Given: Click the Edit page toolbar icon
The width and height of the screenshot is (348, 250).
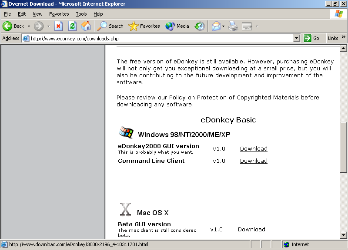Looking at the screenshot, I should click(x=247, y=26).
